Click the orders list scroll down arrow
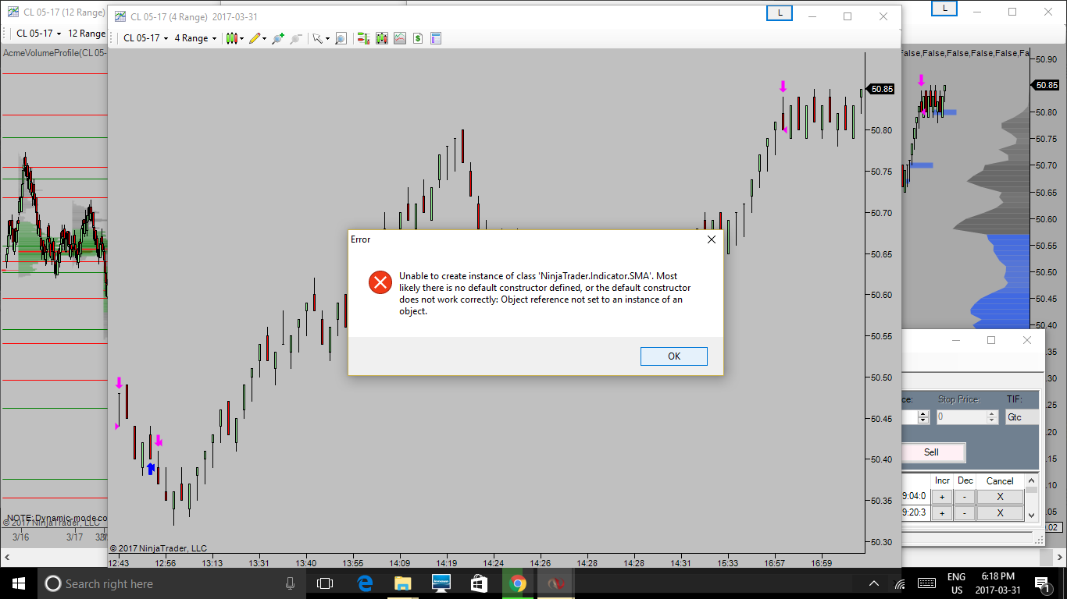 1032,515
